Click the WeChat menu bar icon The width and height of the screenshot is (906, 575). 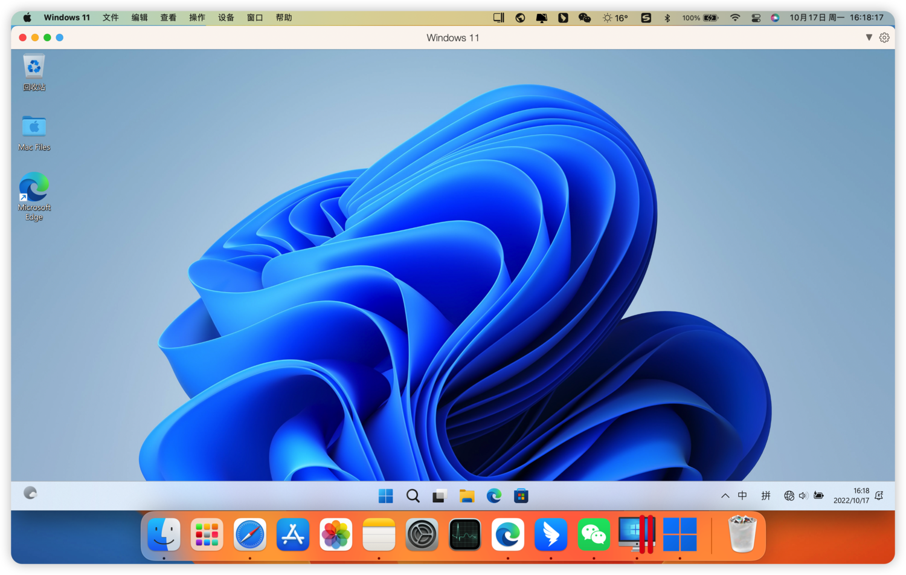click(584, 18)
